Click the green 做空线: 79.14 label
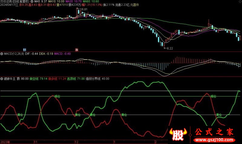Screen dimensions: 242x144 pos(38,79)
